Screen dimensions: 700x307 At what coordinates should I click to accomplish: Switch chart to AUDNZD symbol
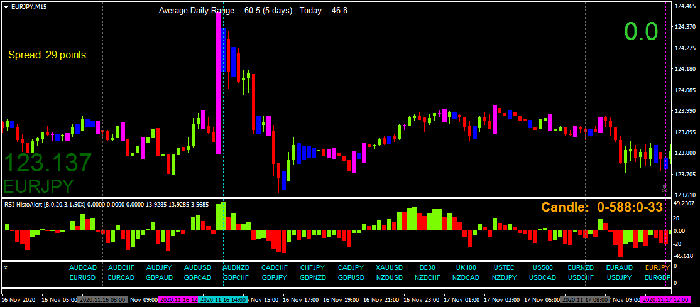[236, 268]
